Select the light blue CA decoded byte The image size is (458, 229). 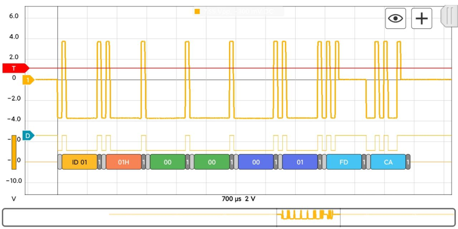388,162
